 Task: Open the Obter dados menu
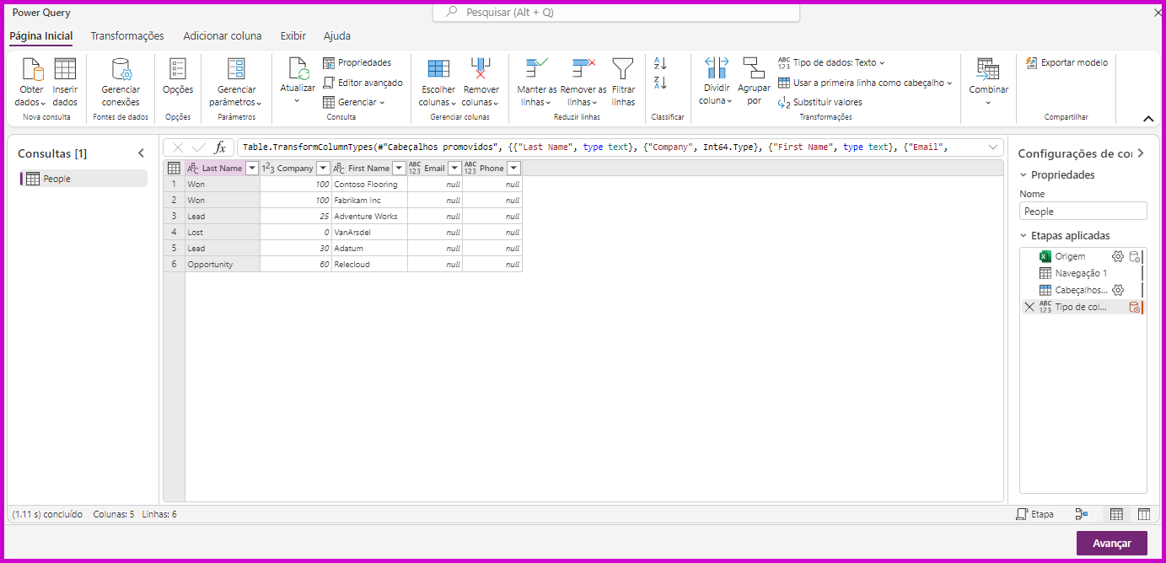[31, 83]
